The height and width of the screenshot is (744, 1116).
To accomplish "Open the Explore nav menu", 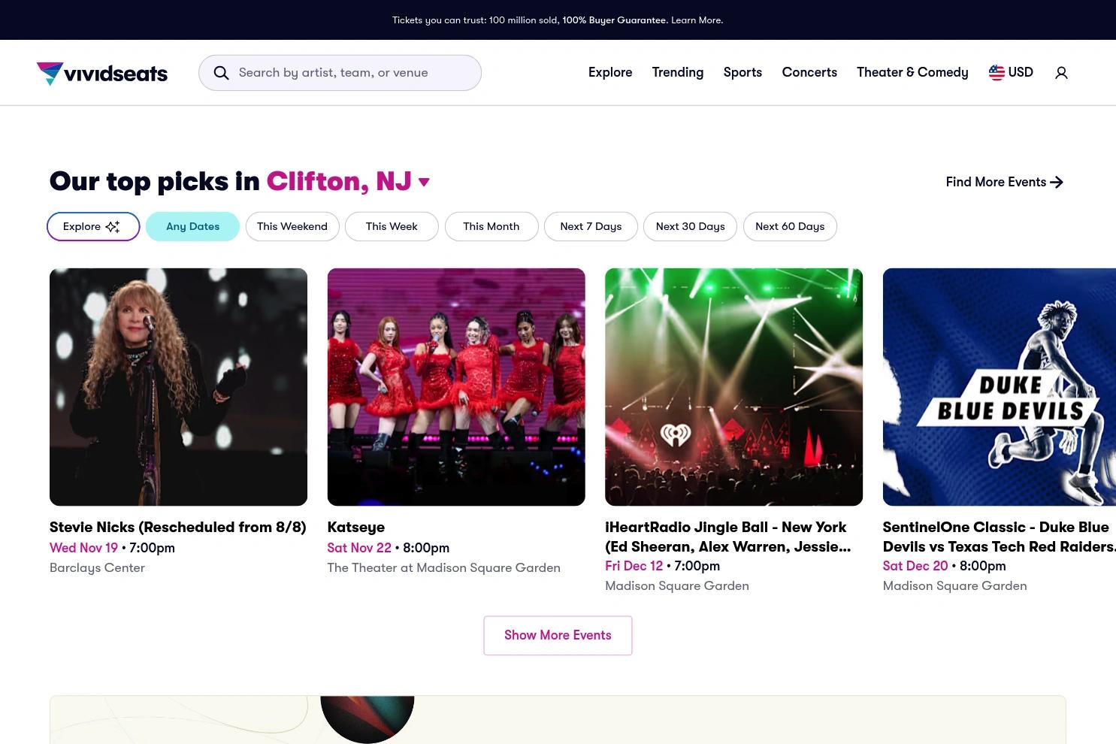I will [x=610, y=72].
